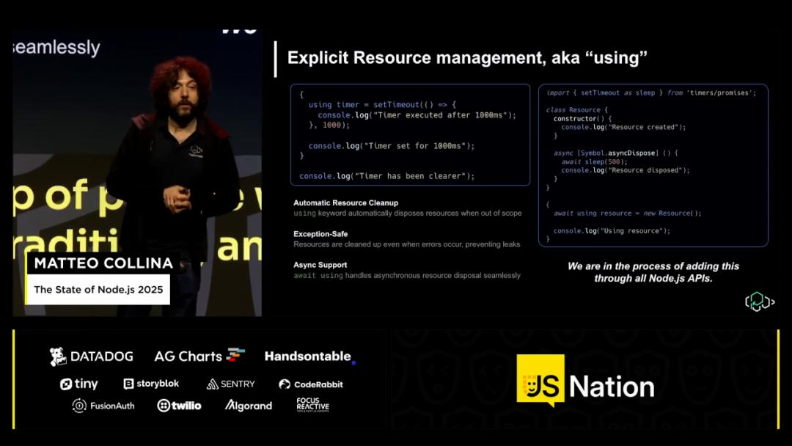
Task: Click the storyblok sponsor logo
Action: (151, 384)
